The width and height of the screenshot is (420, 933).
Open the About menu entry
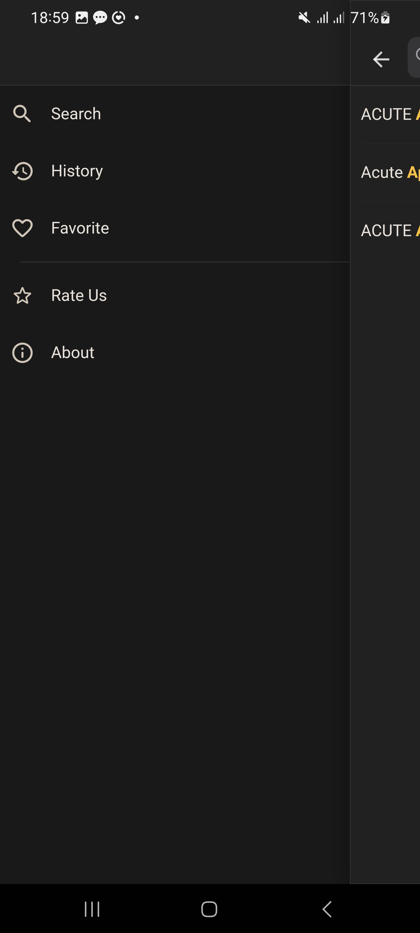pyautogui.click(x=73, y=353)
